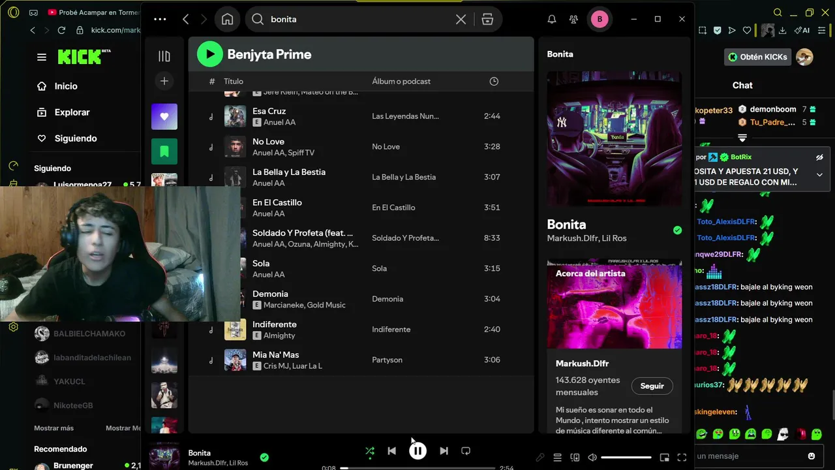The image size is (835, 470).
Task: Go back in Spotify navigation
Action: [x=186, y=19]
